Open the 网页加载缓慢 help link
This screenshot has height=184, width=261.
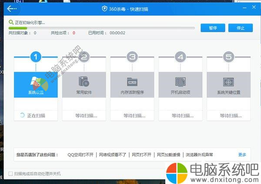click(x=168, y=155)
